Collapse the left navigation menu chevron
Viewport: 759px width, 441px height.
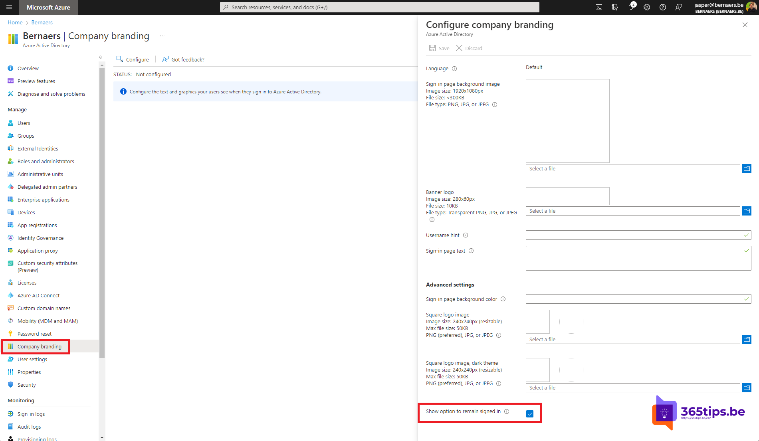point(101,57)
